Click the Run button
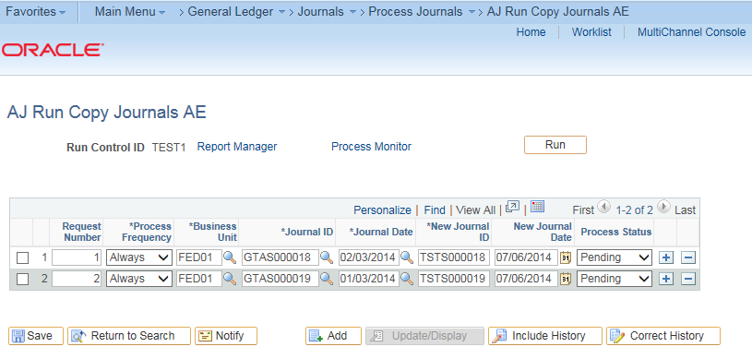Image resolution: width=752 pixels, height=347 pixels. 555,145
